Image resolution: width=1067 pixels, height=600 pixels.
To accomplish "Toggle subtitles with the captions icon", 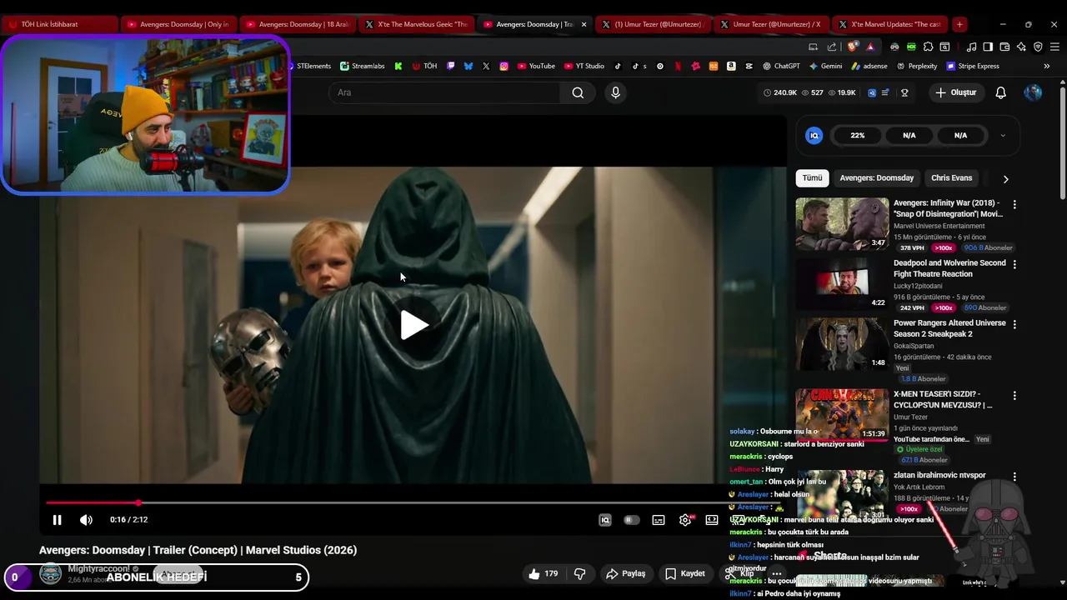I will point(659,520).
